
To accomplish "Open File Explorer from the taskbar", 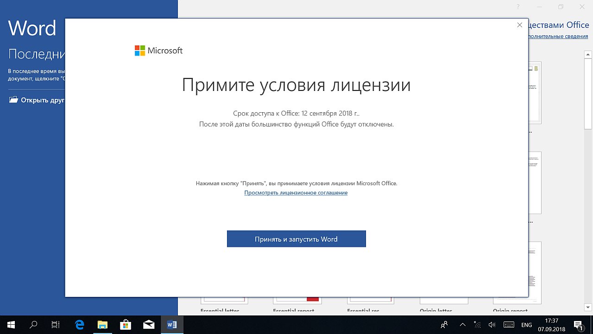I will point(102,325).
